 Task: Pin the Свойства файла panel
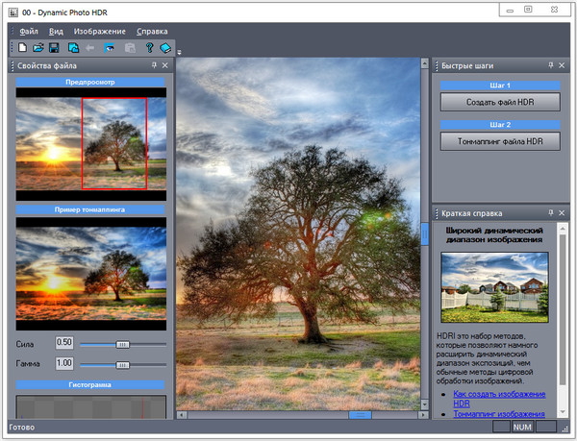pos(154,65)
